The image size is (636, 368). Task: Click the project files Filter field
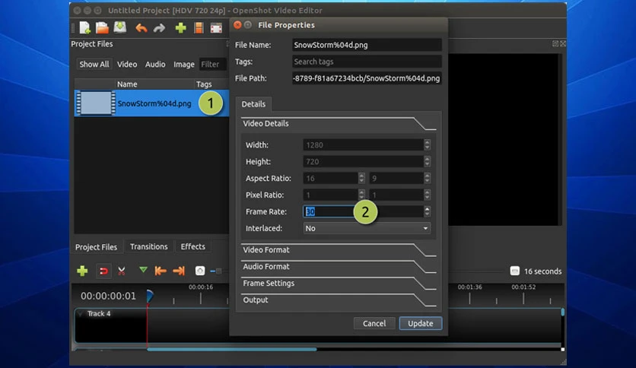point(213,64)
